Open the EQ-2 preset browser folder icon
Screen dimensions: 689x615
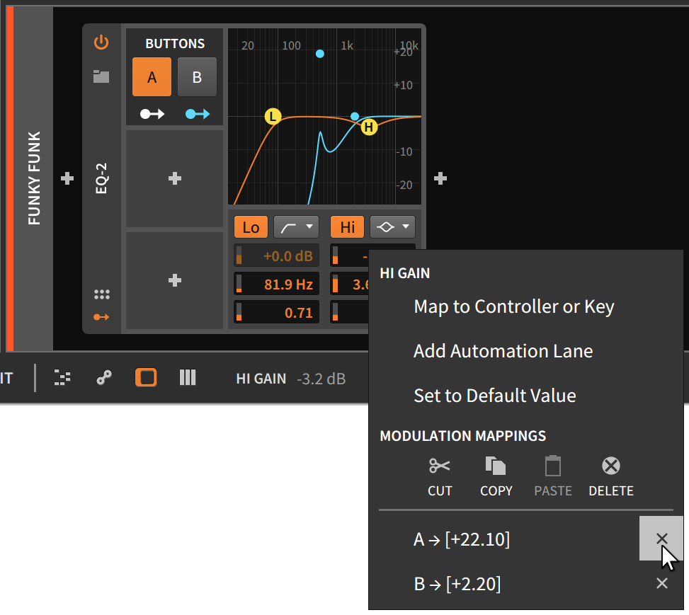101,78
